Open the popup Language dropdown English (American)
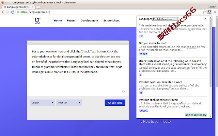The image size is (218, 136). click(x=166, y=19)
